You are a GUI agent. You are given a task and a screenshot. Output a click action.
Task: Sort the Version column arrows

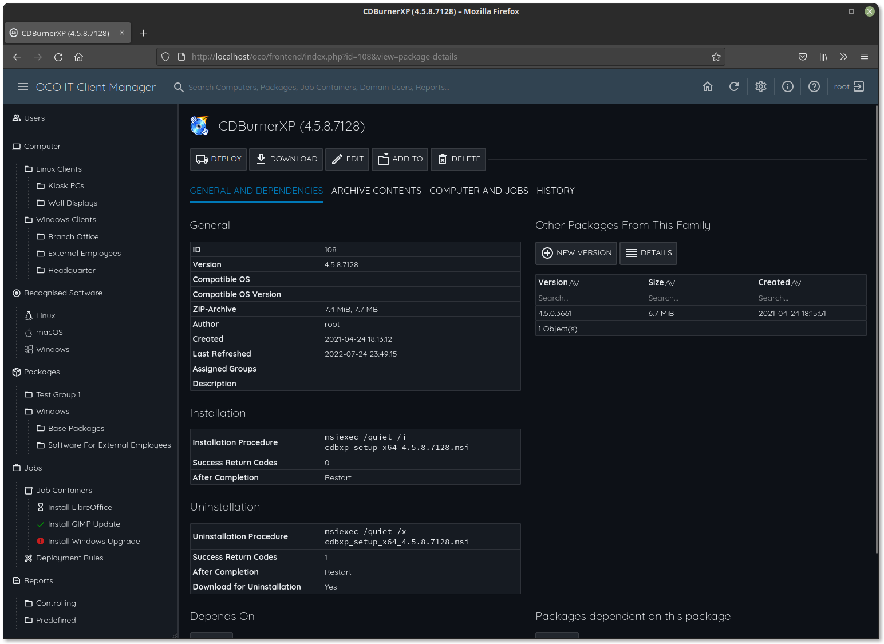pos(574,283)
